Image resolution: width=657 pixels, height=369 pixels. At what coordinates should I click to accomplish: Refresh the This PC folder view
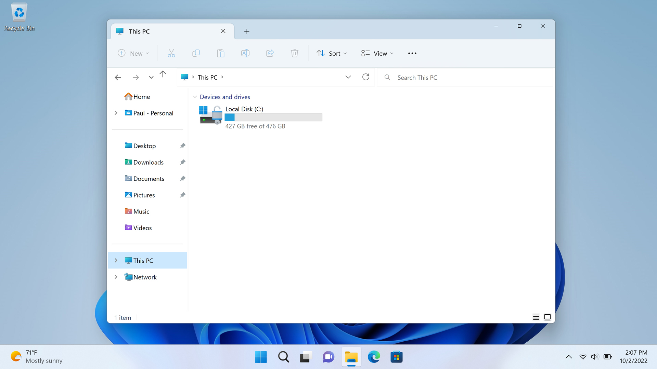pyautogui.click(x=365, y=77)
